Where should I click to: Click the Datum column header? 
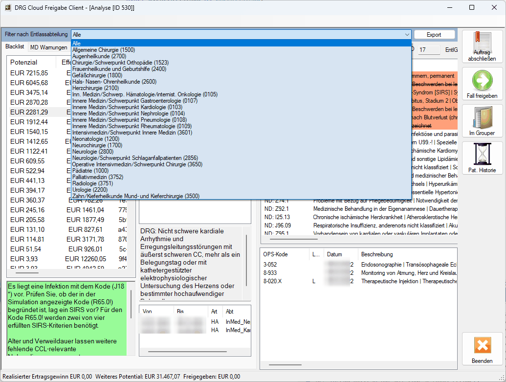tap(341, 254)
